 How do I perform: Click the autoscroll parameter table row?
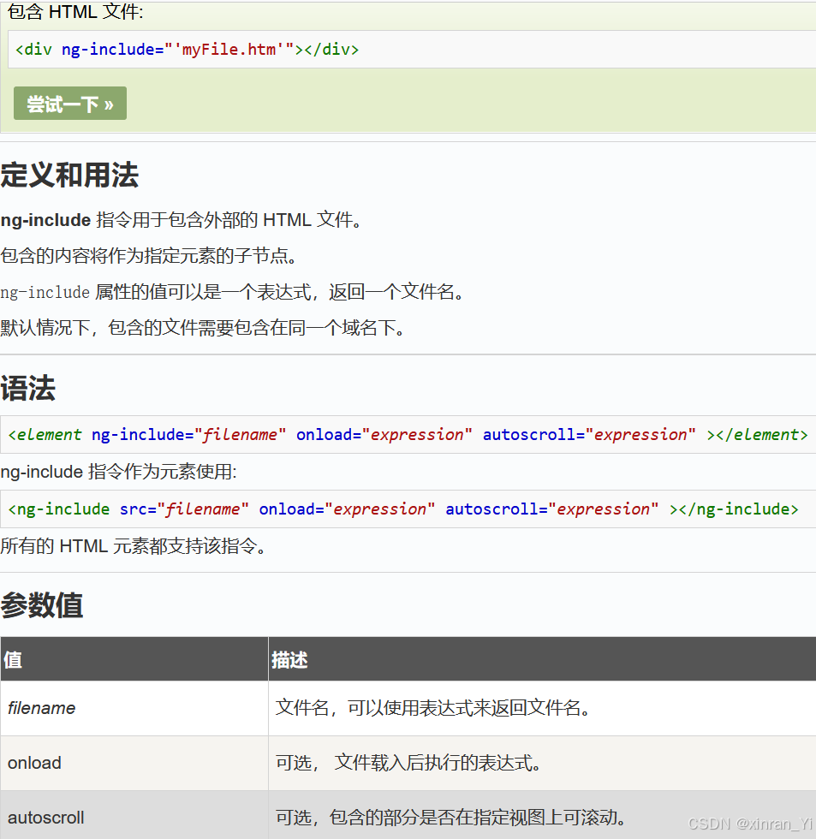[128, 818]
